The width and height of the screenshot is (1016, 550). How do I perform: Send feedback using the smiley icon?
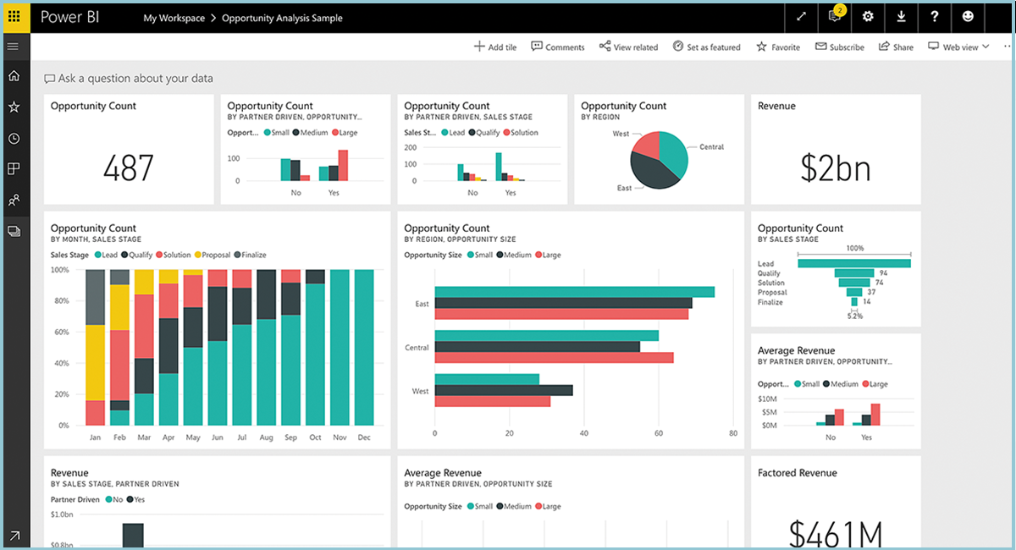(x=967, y=17)
